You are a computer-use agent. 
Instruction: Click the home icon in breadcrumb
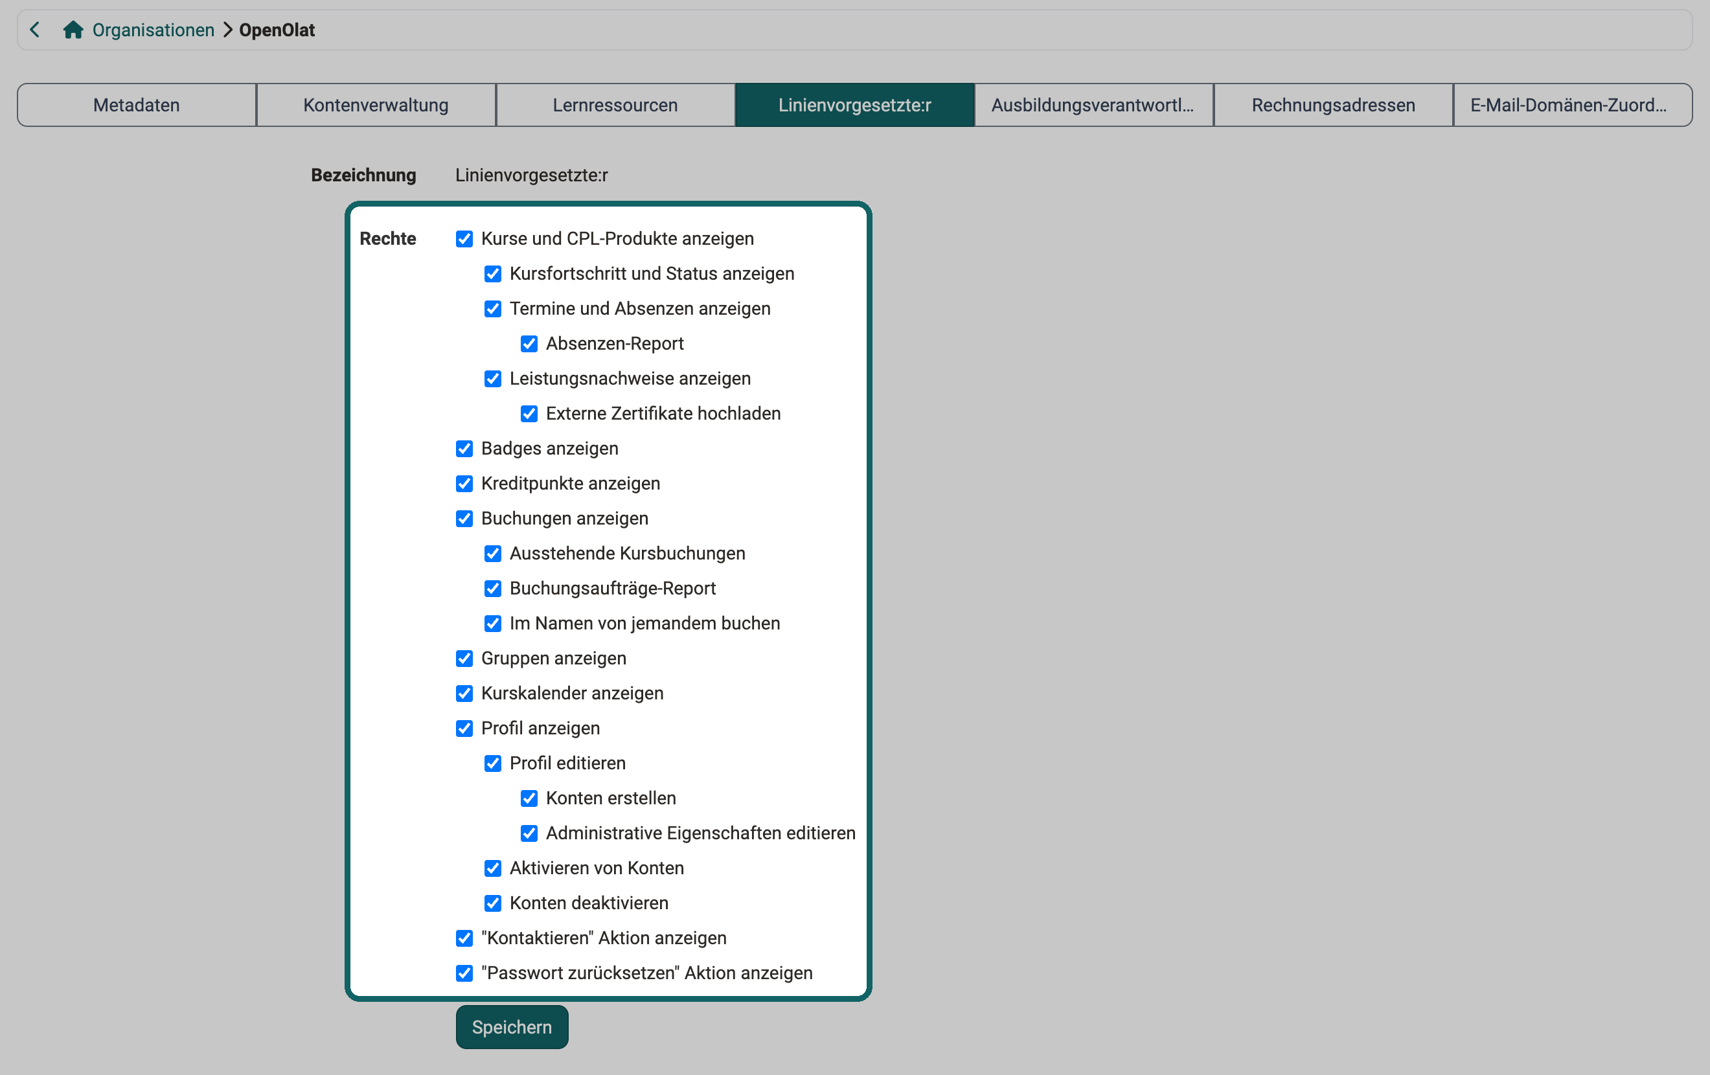pyautogui.click(x=73, y=30)
